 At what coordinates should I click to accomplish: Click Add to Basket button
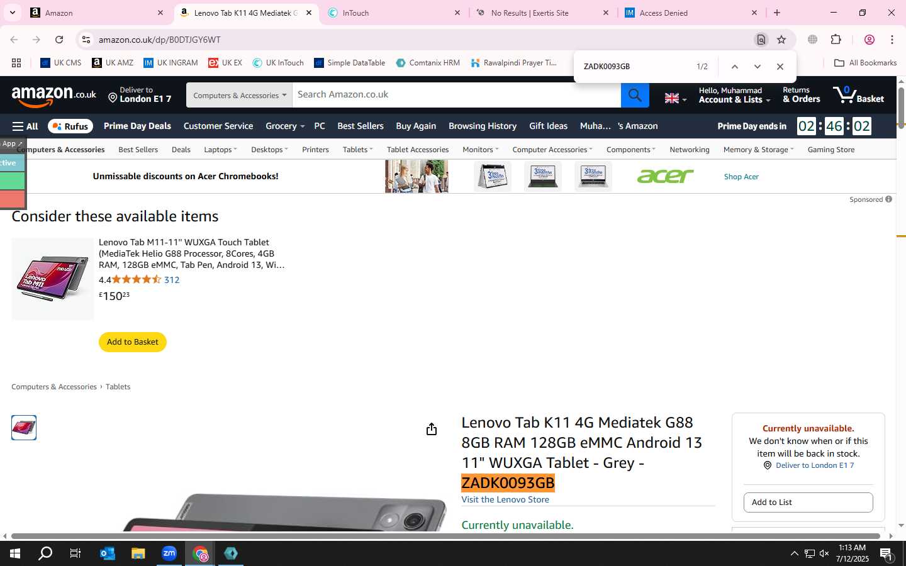pos(133,342)
